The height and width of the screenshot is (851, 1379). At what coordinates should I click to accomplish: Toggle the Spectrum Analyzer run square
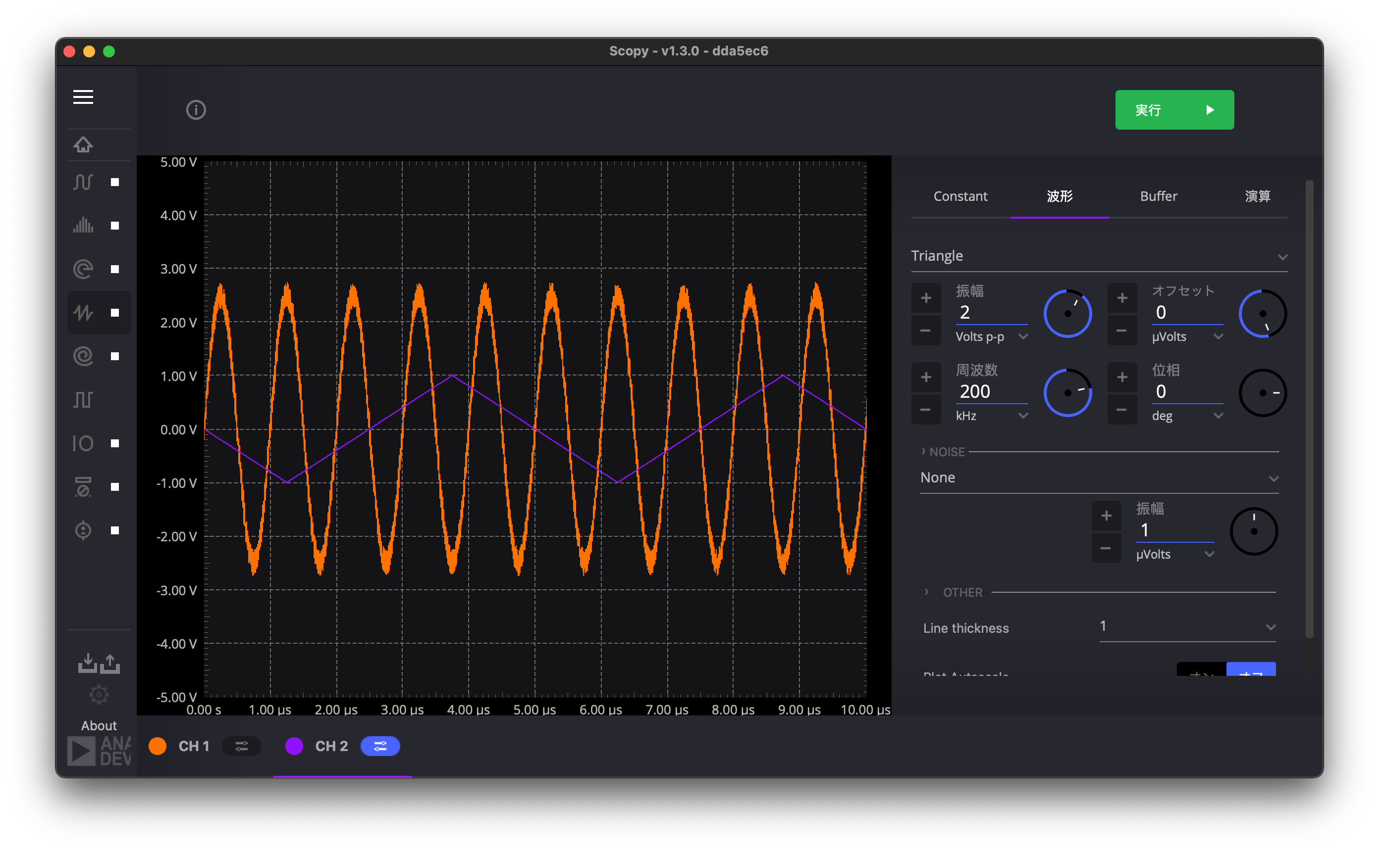click(115, 226)
